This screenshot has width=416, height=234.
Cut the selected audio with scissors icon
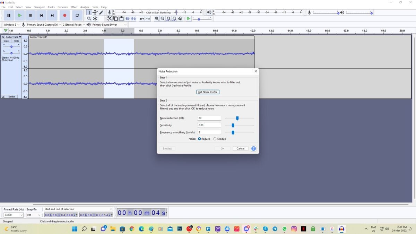[109, 18]
